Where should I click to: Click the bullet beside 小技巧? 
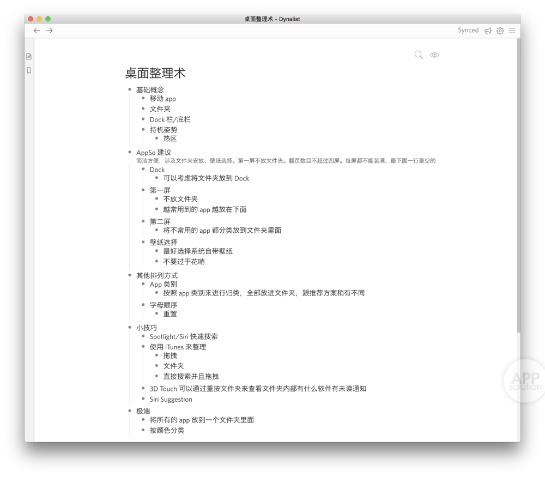tap(130, 328)
